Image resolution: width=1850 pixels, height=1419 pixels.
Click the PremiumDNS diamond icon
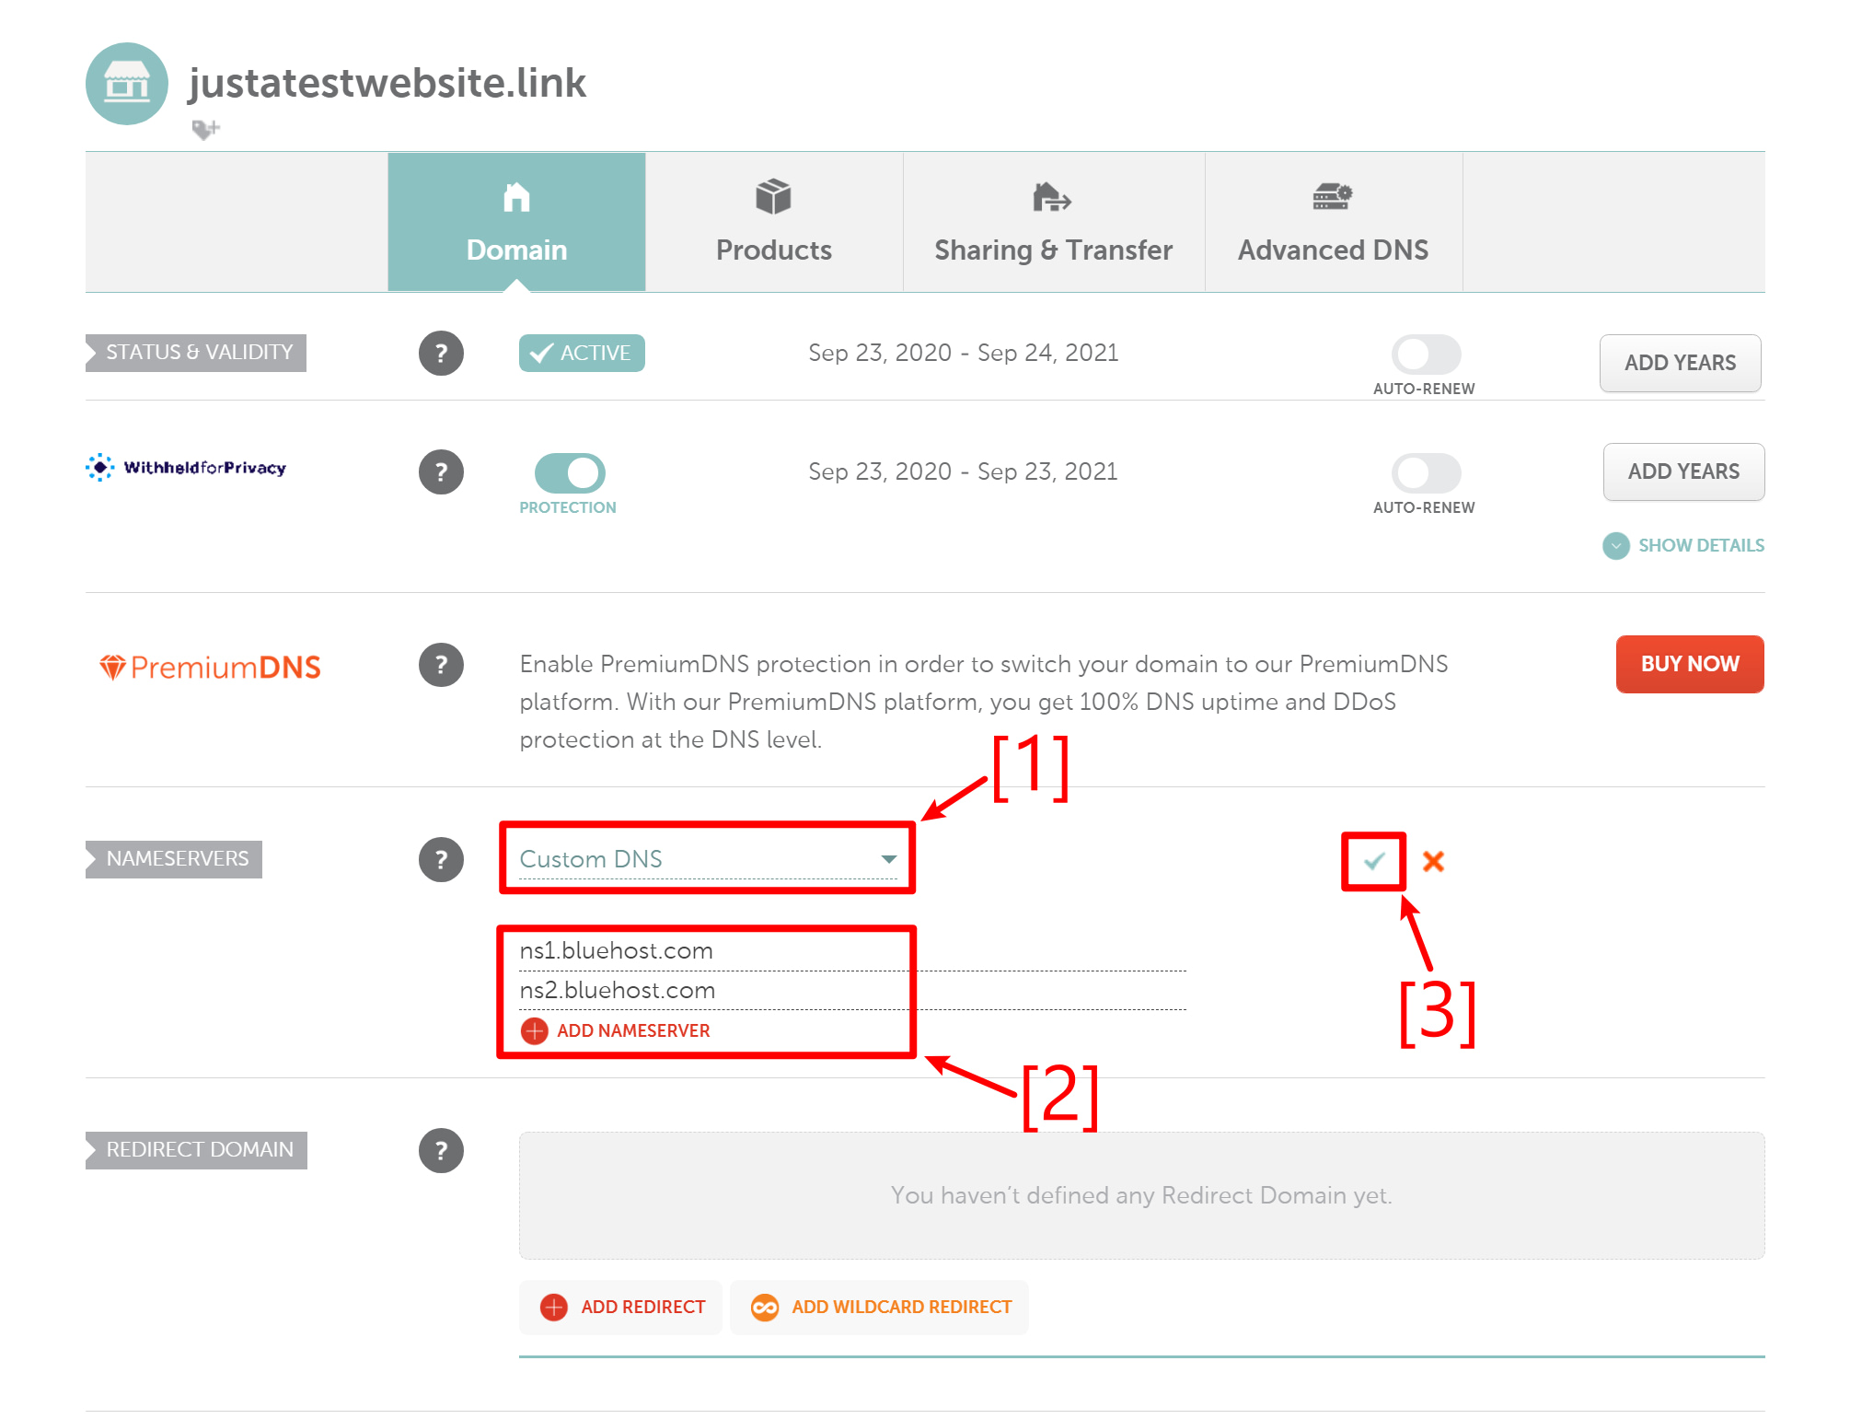tap(112, 666)
